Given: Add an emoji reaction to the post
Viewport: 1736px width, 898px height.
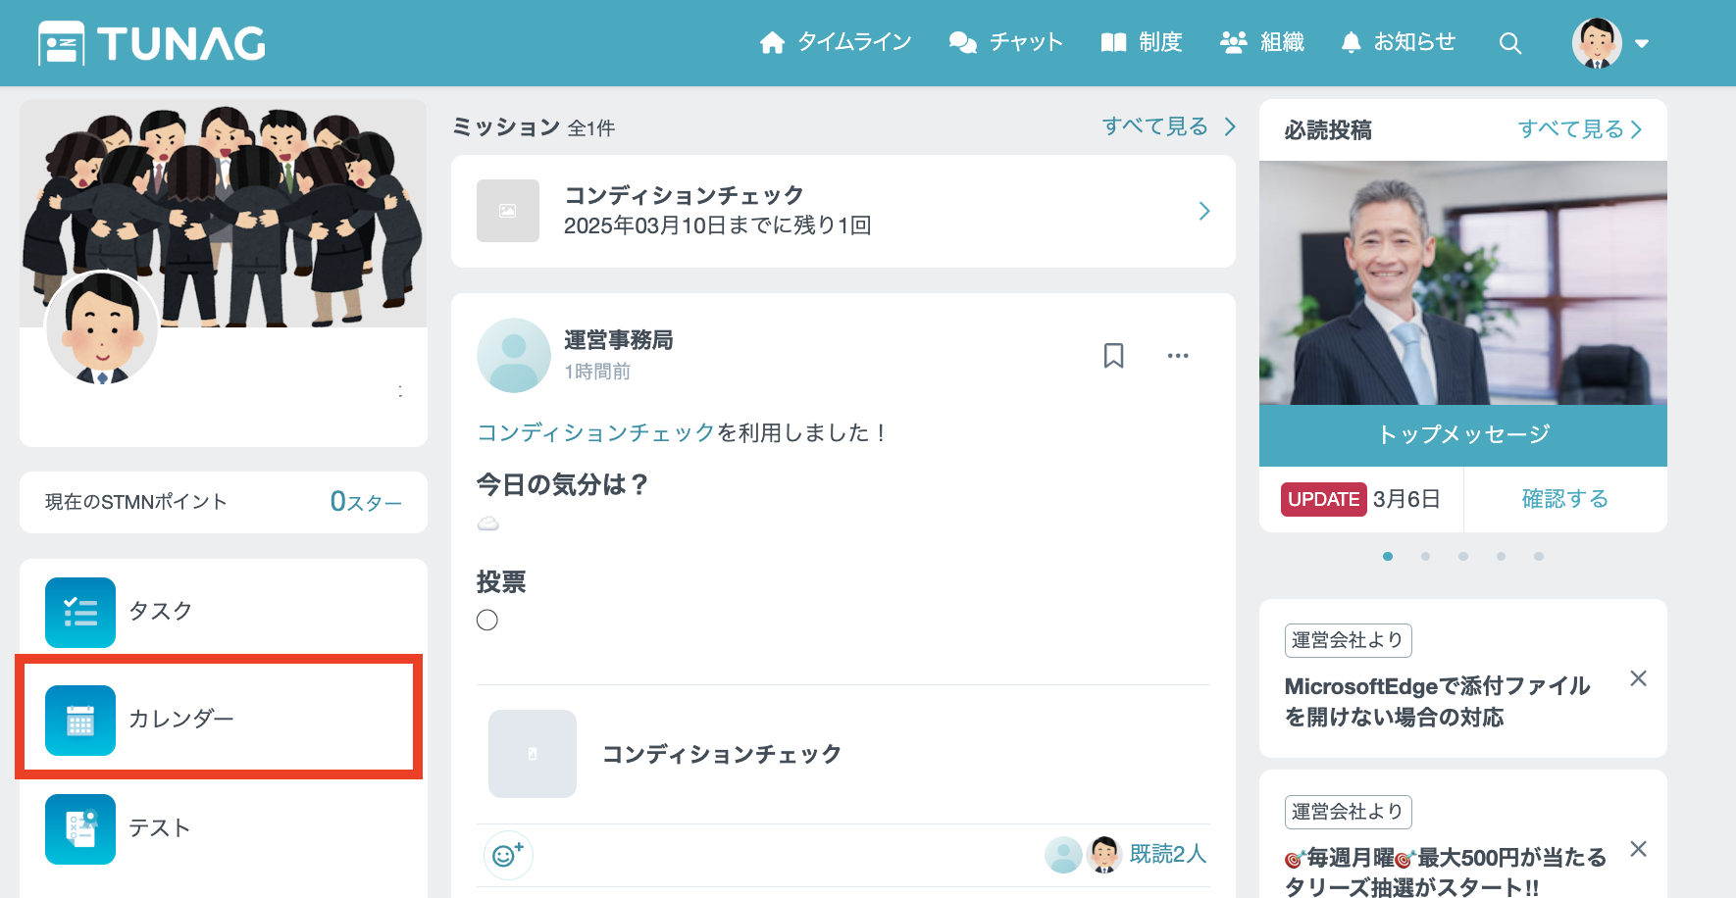Looking at the screenshot, I should [x=507, y=855].
